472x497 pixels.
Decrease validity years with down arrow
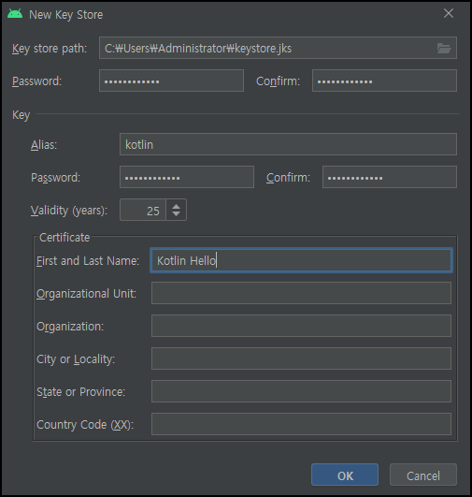pyautogui.click(x=176, y=213)
